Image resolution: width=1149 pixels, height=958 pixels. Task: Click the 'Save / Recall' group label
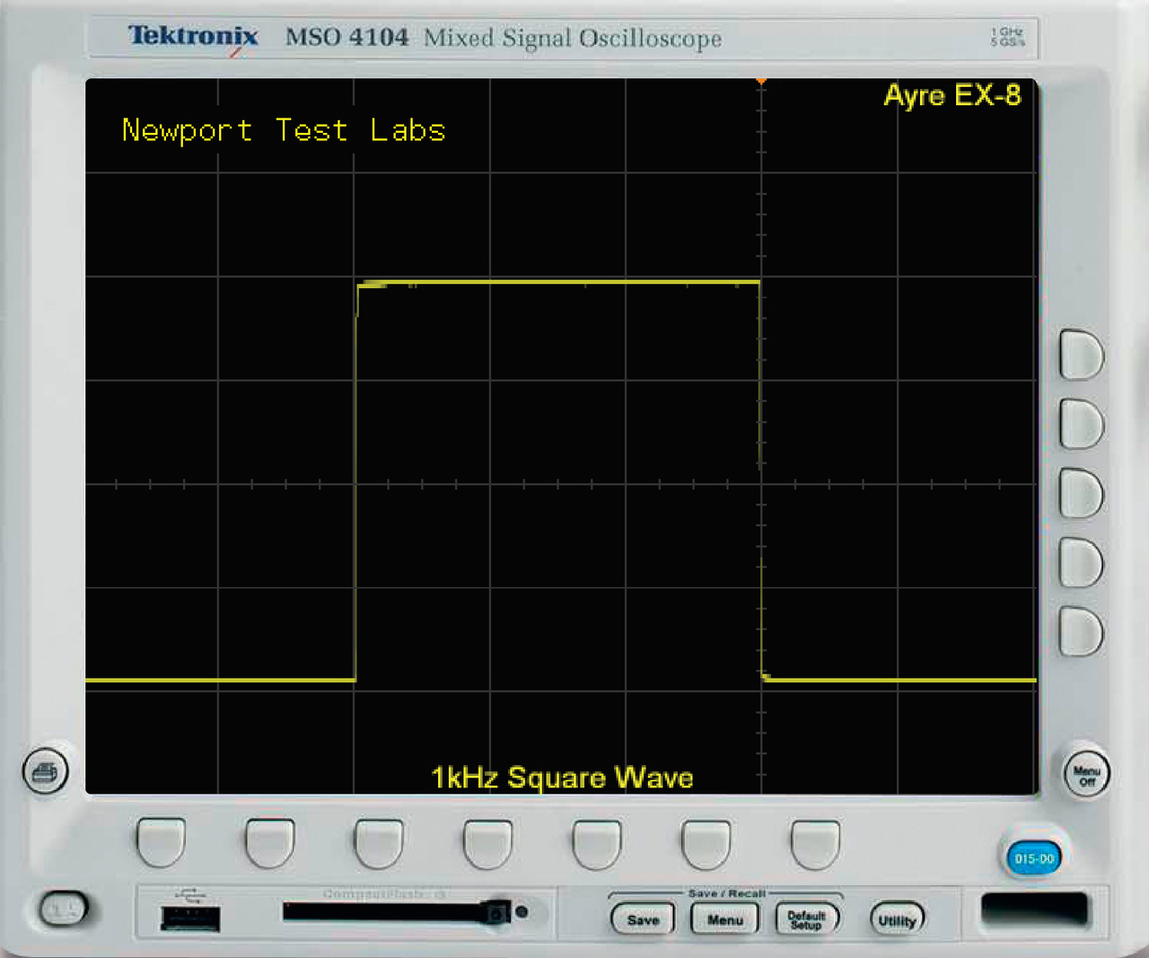[x=726, y=893]
